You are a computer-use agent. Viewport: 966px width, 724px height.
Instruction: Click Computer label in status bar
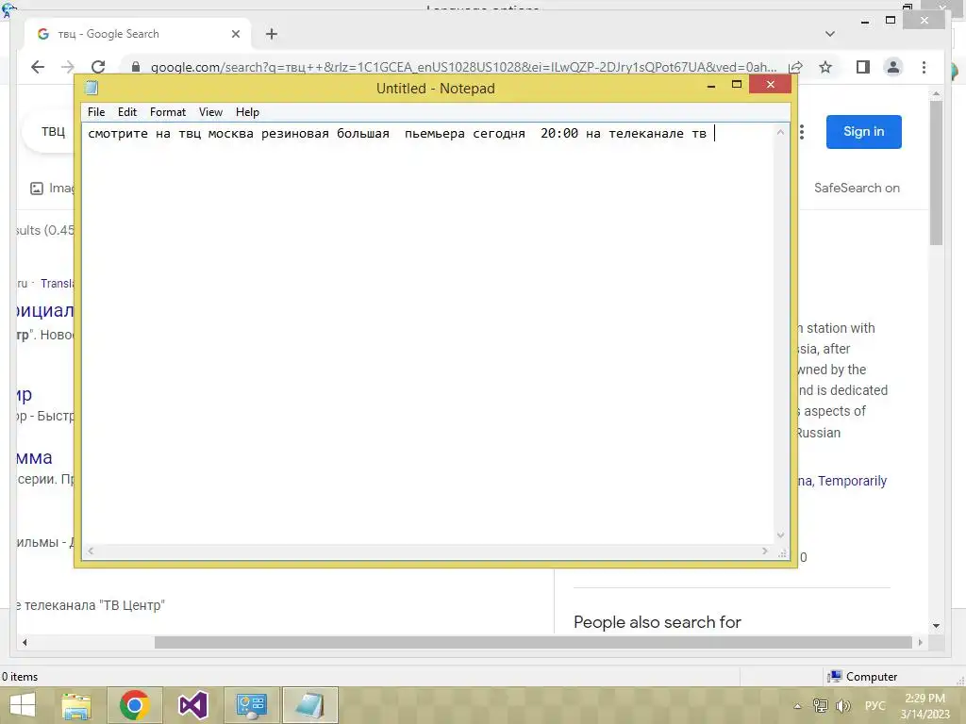[871, 677]
